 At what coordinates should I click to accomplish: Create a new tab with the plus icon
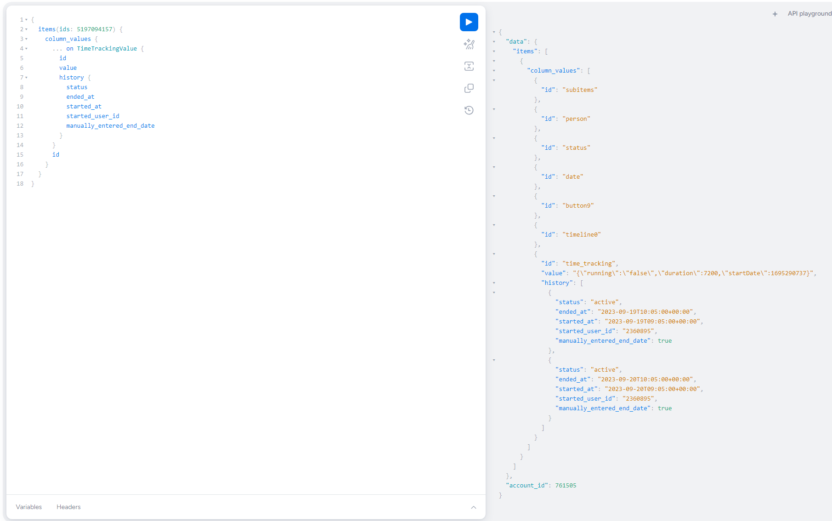pos(775,14)
